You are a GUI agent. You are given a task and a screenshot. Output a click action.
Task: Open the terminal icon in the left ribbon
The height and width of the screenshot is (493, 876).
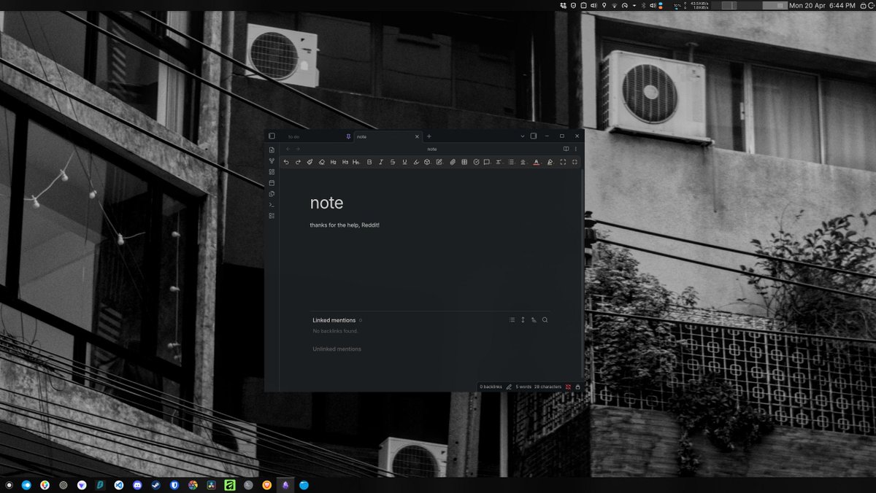[x=271, y=205]
